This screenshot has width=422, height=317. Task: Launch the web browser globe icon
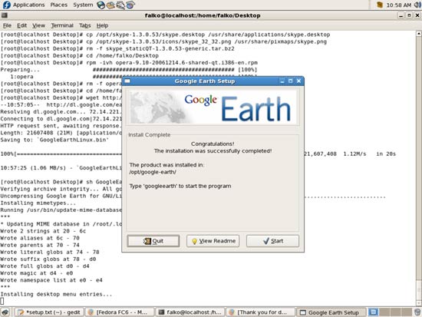[101, 5]
